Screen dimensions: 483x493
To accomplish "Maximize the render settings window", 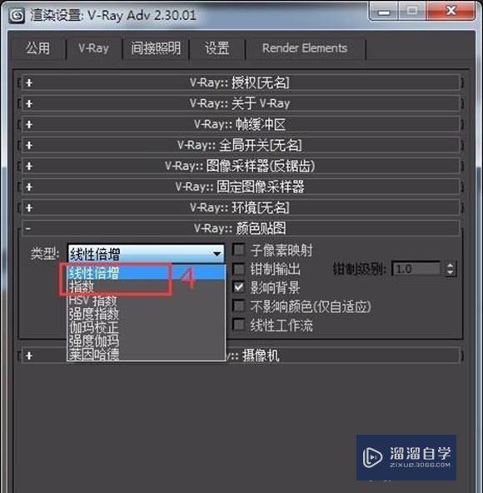I will pyautogui.click(x=412, y=12).
